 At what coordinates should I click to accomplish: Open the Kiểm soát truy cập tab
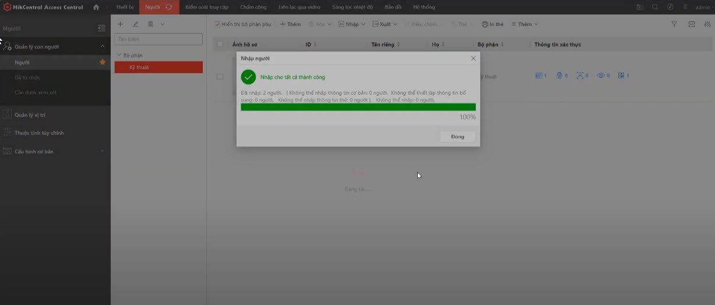tap(207, 7)
